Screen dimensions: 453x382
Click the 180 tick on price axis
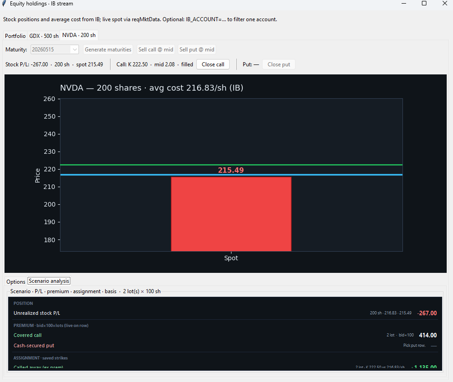pos(49,240)
